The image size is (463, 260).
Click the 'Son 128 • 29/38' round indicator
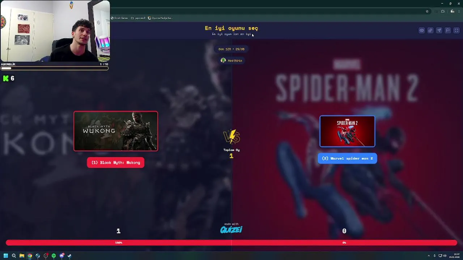[231, 49]
